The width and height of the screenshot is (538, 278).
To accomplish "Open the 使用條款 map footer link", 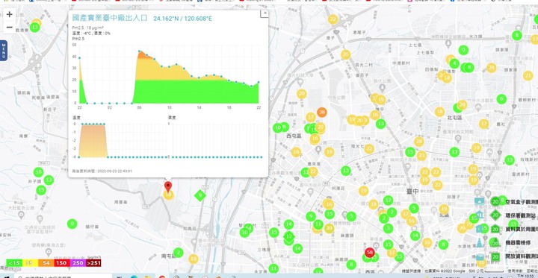I will 515,271.
